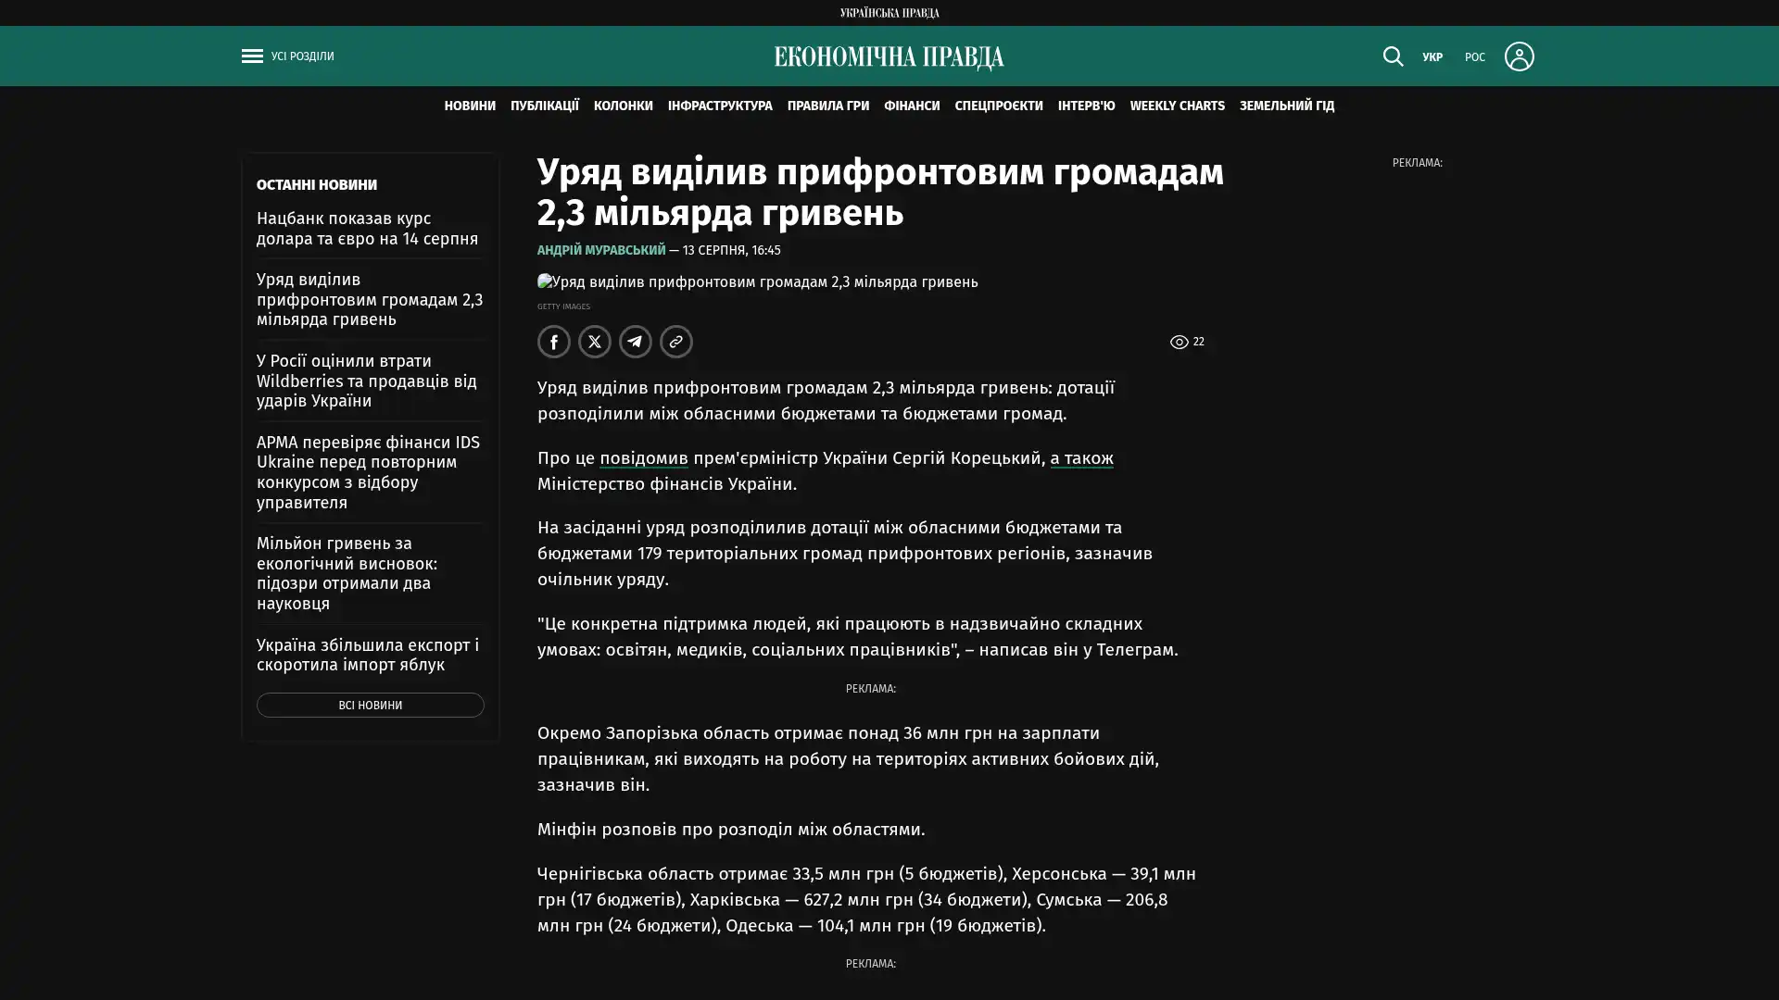
Task: Click the publication date '13 серпня, 16:45'
Action: coord(731,250)
